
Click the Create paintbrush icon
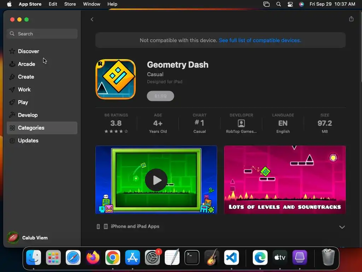(12, 77)
